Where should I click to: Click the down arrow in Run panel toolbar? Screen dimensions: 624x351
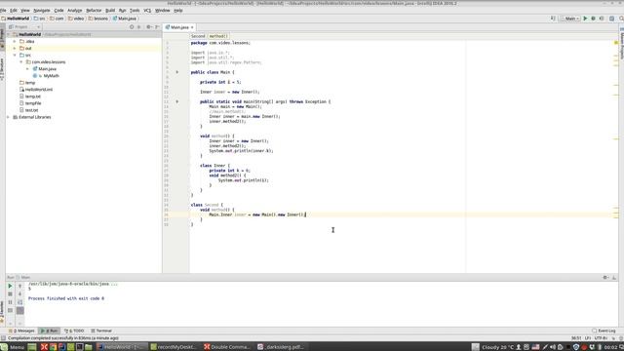tap(19, 294)
